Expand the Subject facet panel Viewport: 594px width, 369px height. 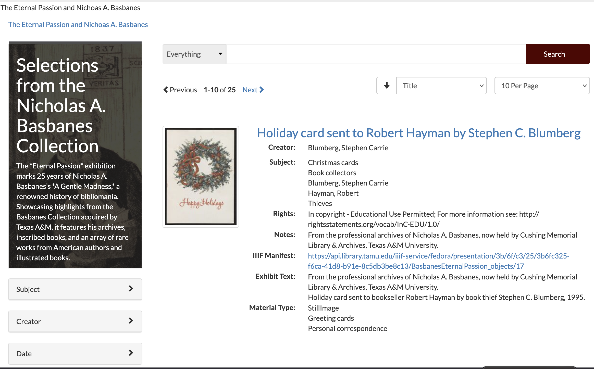coord(75,289)
